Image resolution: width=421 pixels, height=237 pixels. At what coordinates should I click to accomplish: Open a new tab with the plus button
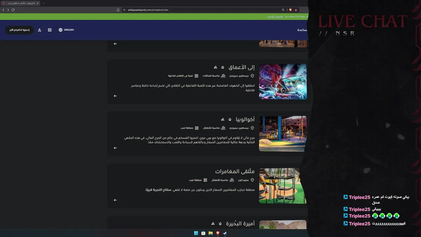43,3
